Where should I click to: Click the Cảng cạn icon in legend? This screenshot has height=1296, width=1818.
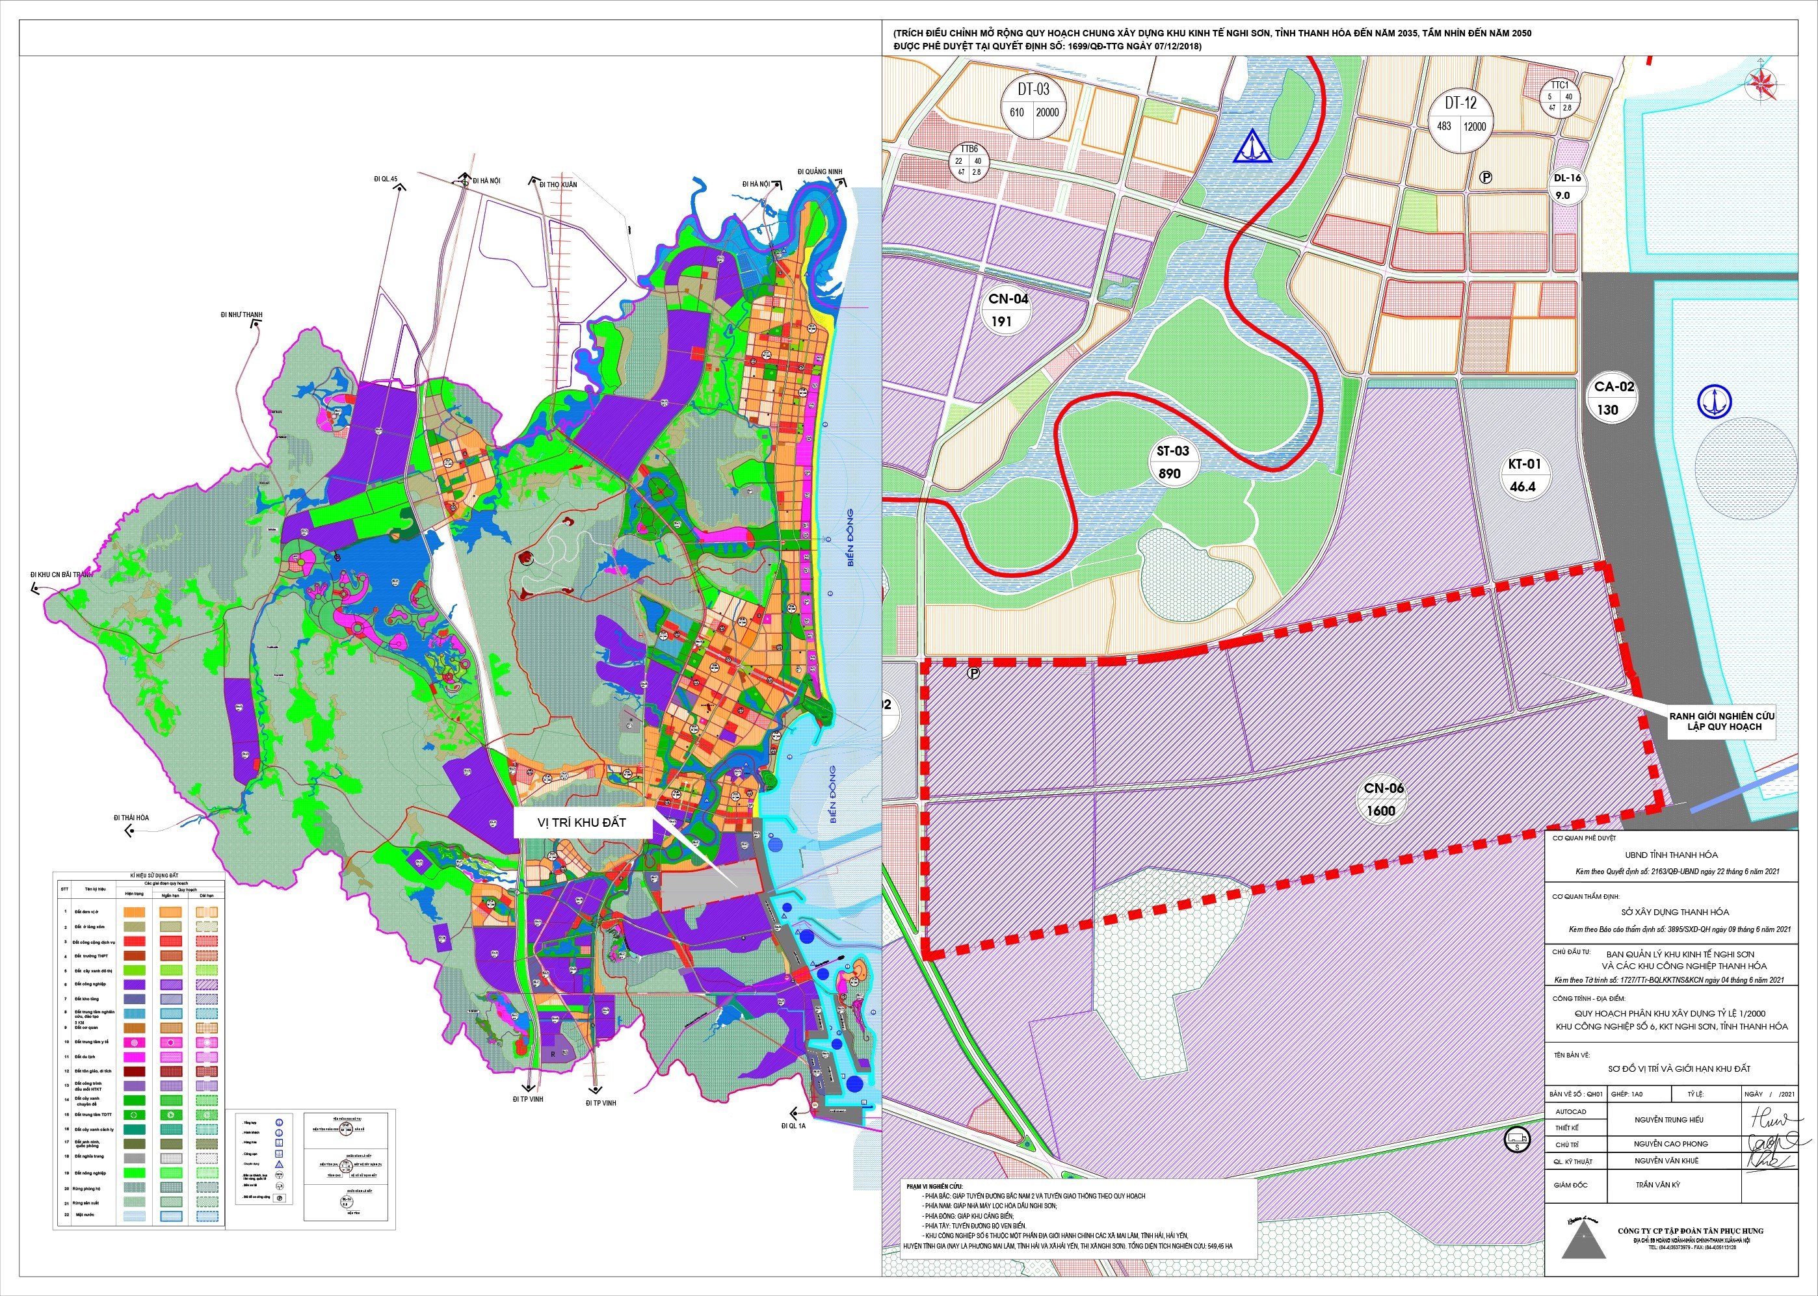pos(280,1154)
